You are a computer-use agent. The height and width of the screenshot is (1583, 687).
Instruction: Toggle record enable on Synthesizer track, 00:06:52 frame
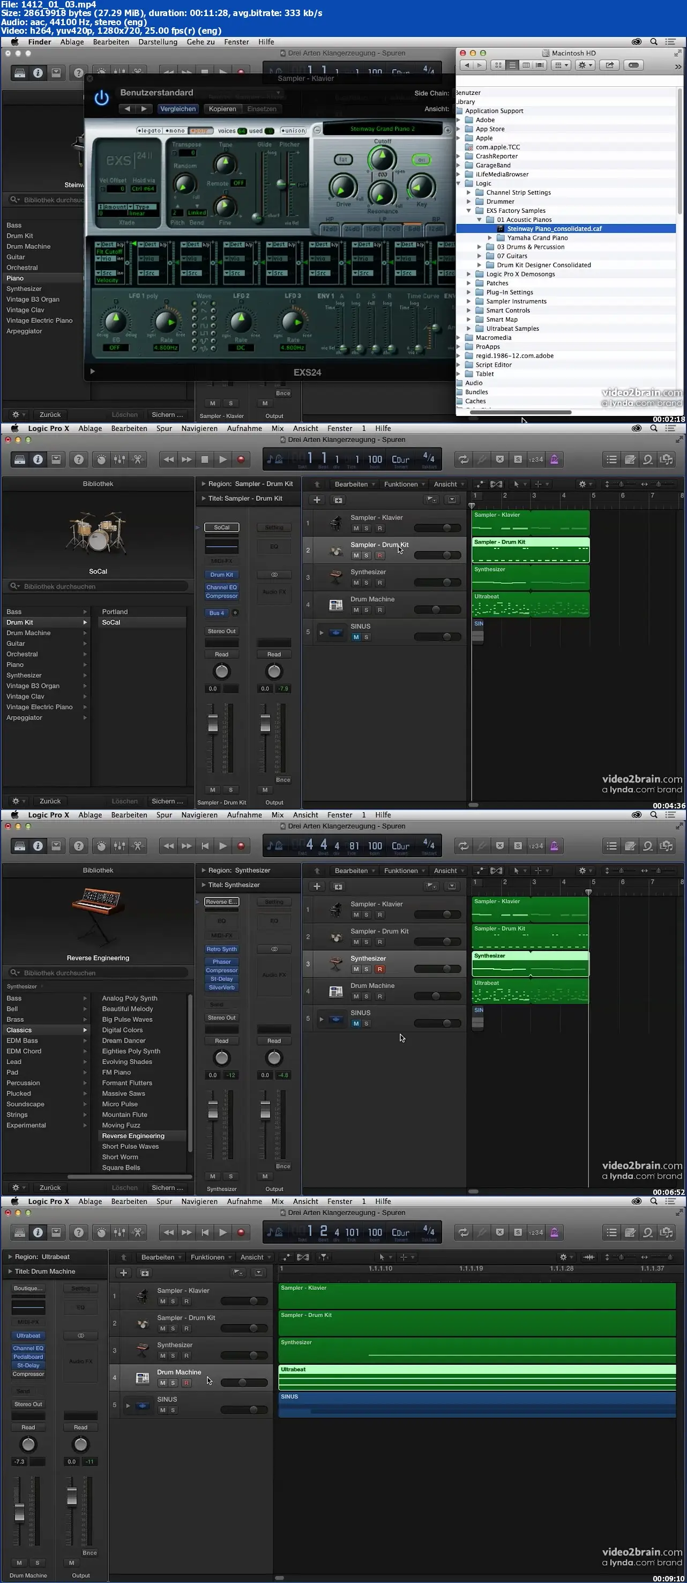[x=380, y=969]
